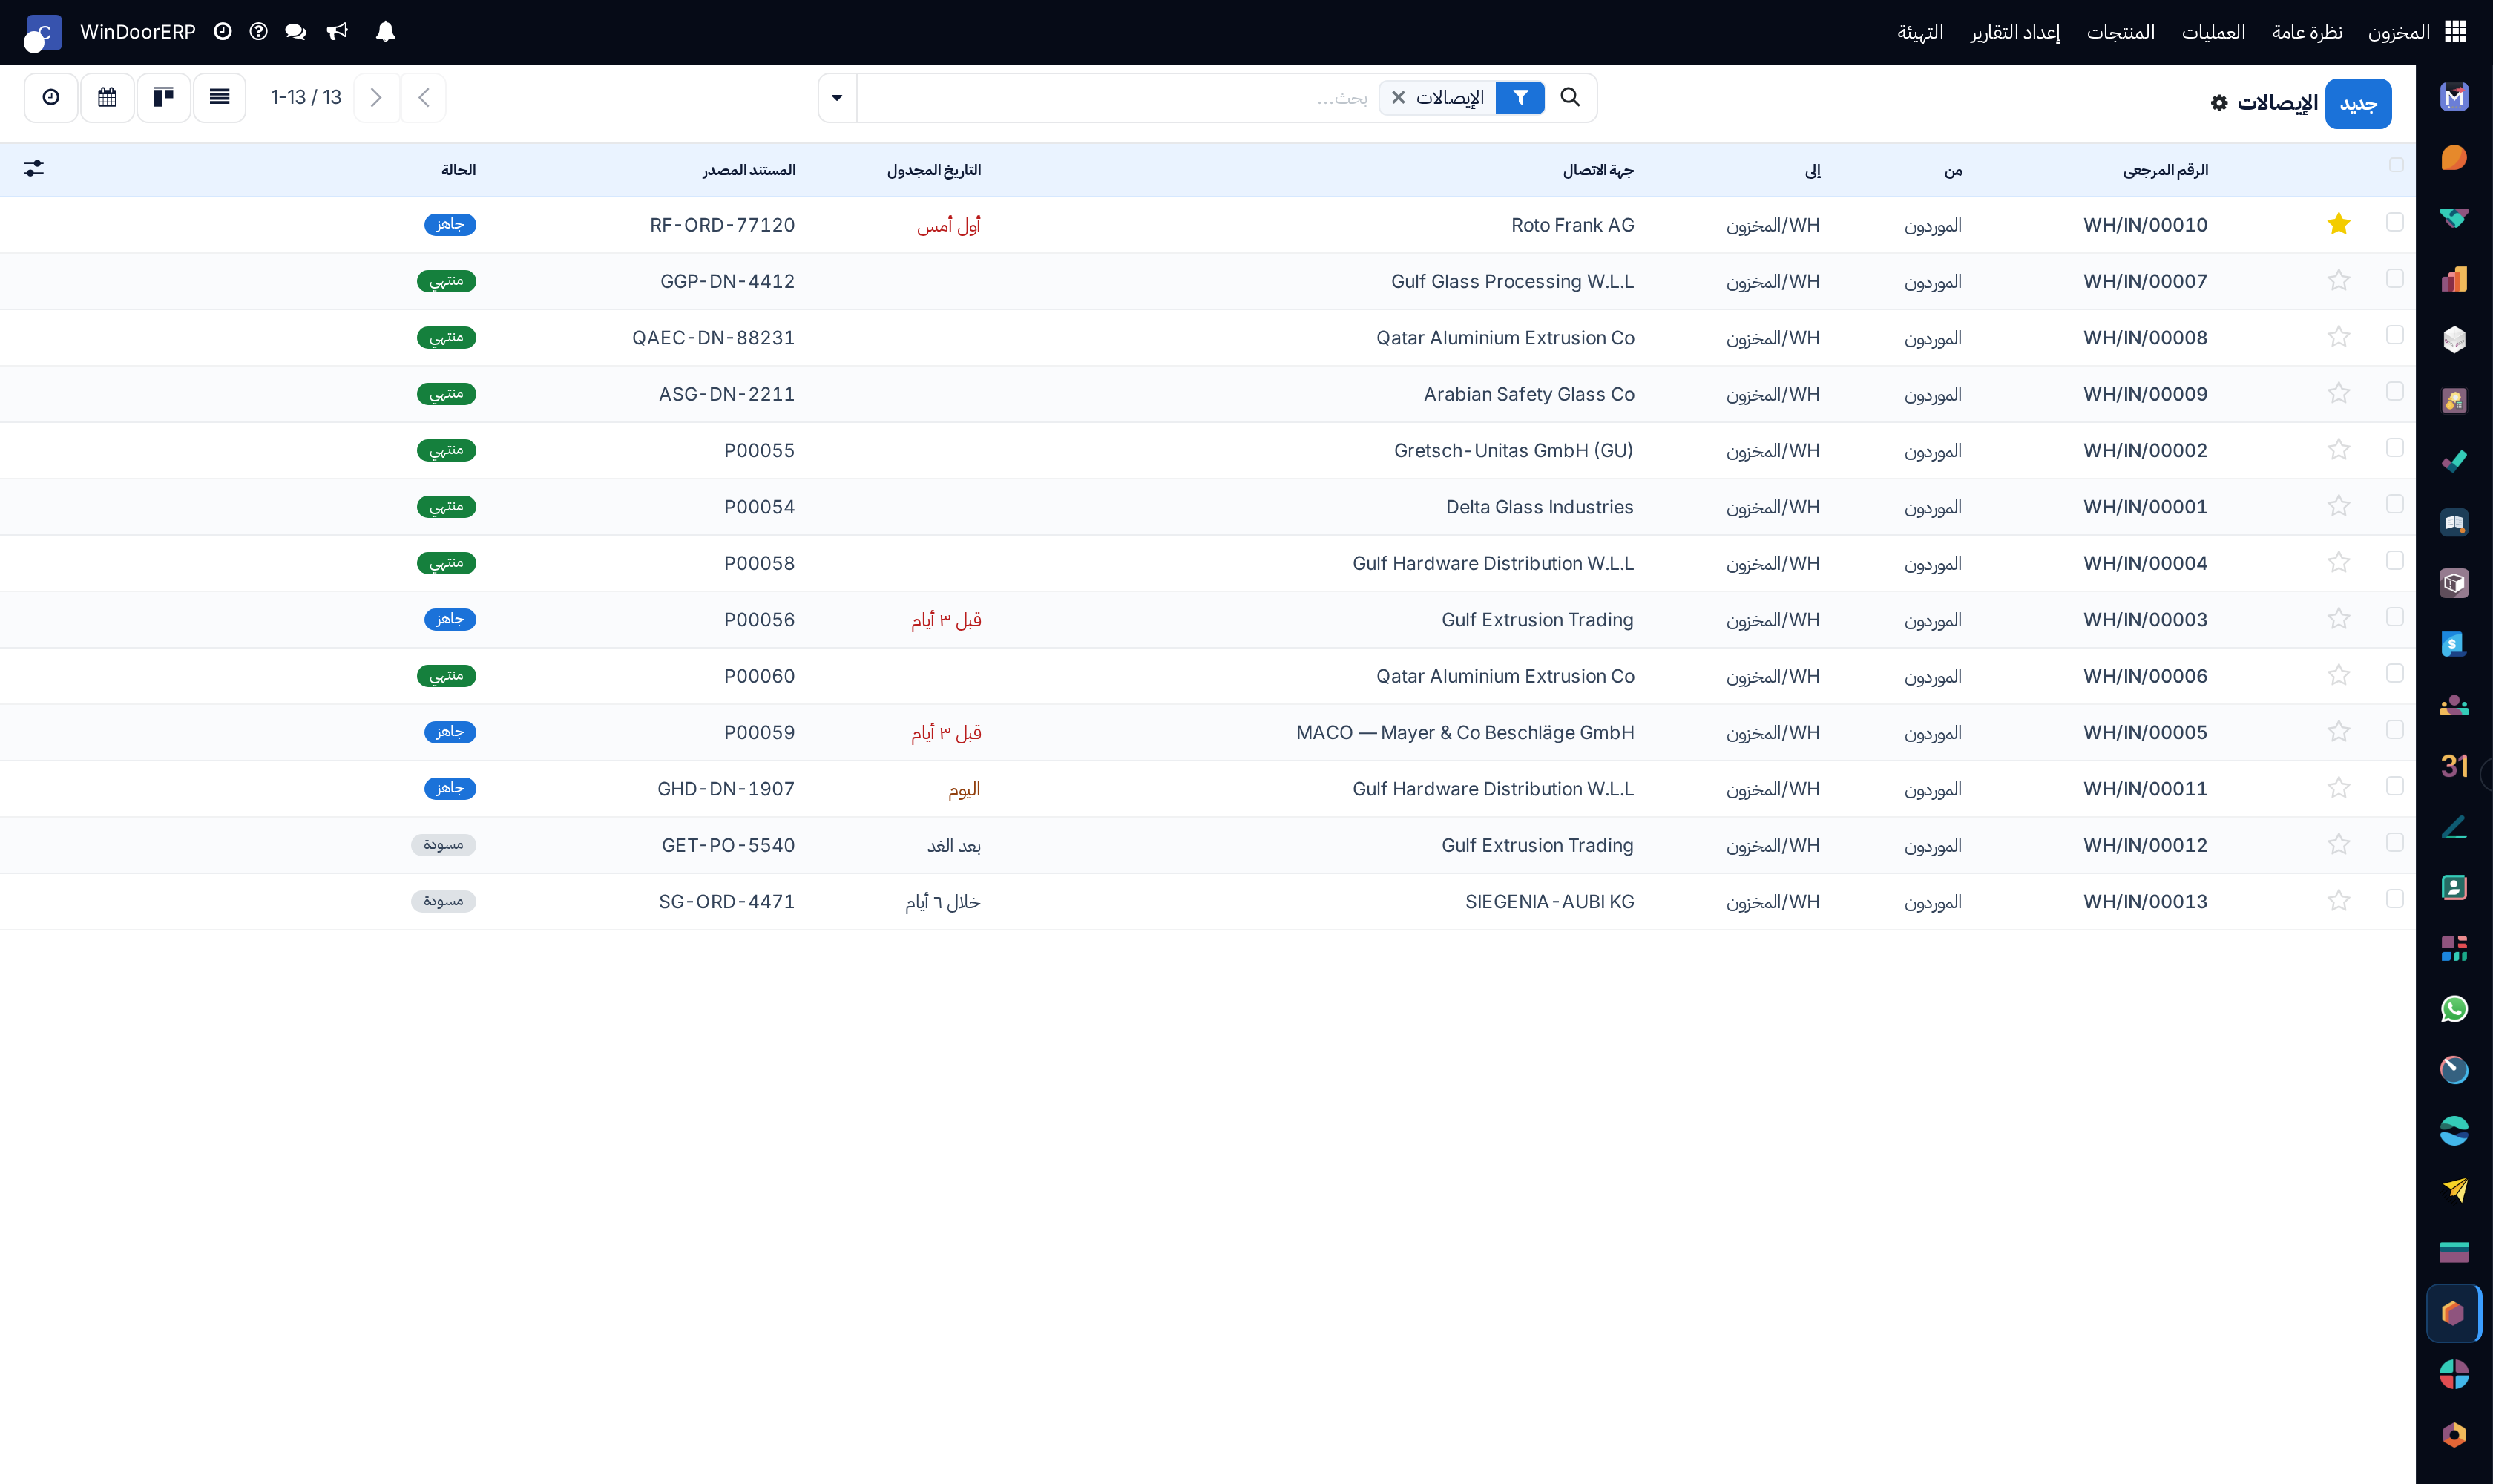Image resolution: width=2493 pixels, height=1484 pixels.
Task: Open the contacts app in sidebar
Action: (2454, 888)
